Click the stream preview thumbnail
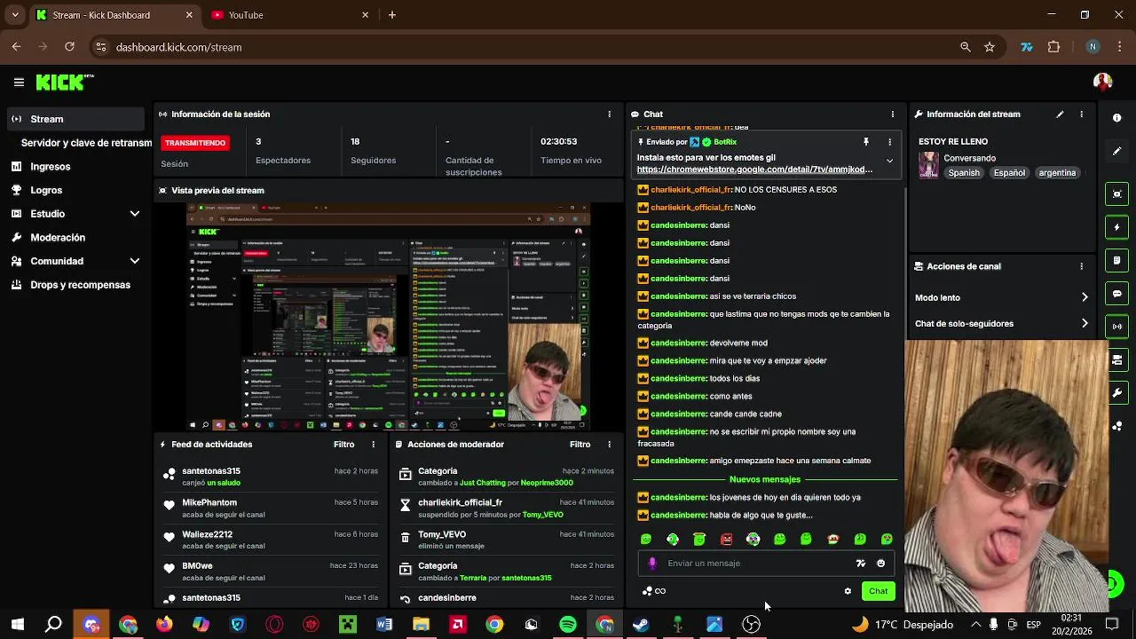This screenshot has height=639, width=1136. click(390, 317)
